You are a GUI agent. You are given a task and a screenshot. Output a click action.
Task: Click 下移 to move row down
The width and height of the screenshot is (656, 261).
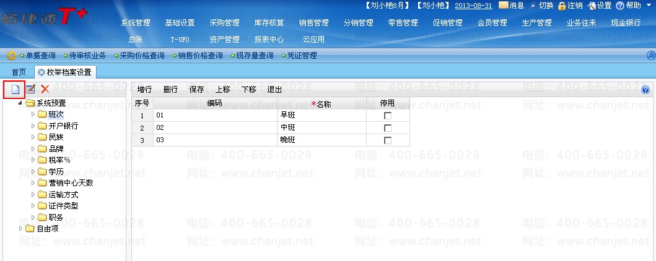click(x=248, y=89)
